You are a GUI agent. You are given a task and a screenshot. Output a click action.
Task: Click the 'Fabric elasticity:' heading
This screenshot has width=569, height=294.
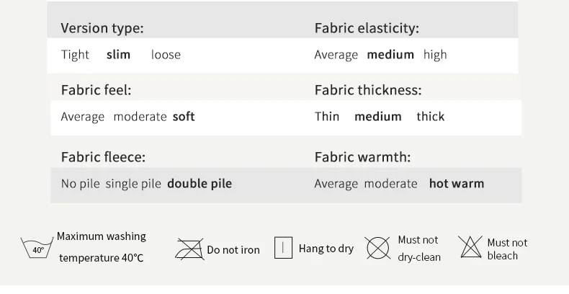pyautogui.click(x=367, y=29)
